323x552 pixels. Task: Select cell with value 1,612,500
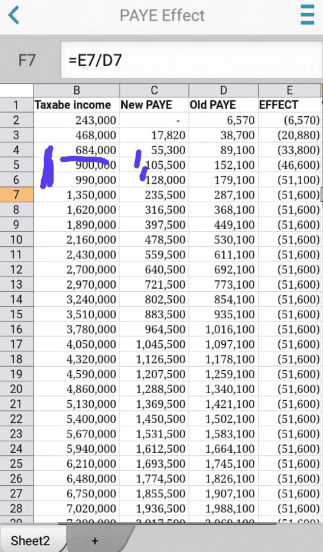point(154,449)
